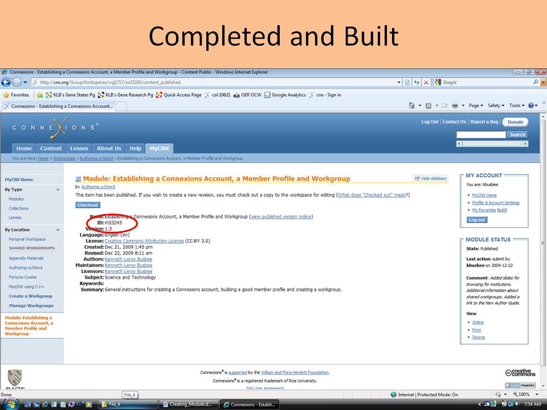The image size is (547, 410).
Task: Click the Connexions logo in the header
Action: (x=55, y=127)
